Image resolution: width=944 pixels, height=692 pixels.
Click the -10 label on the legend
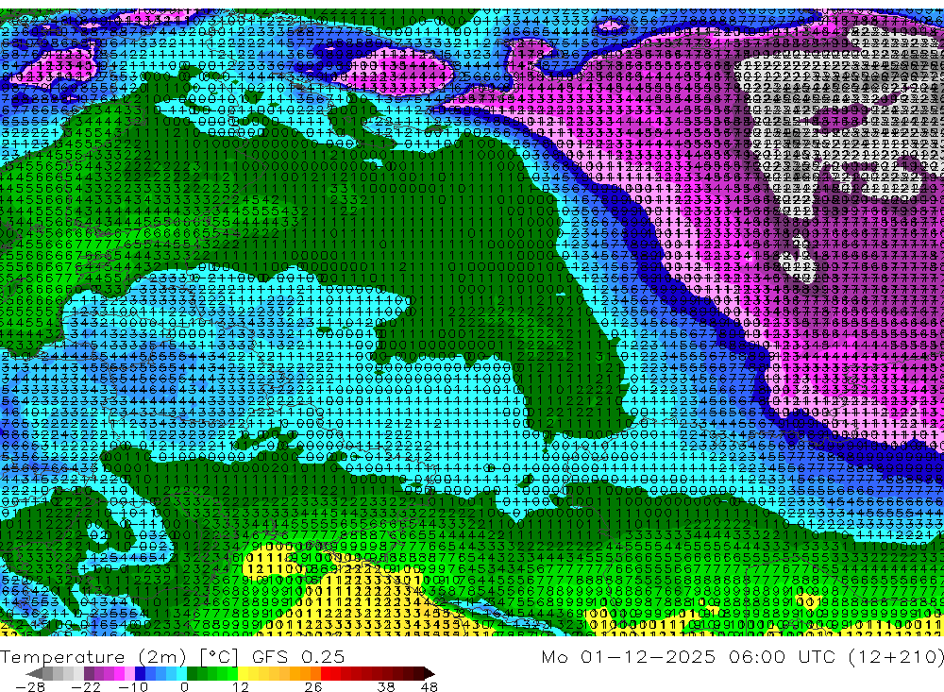[132, 687]
